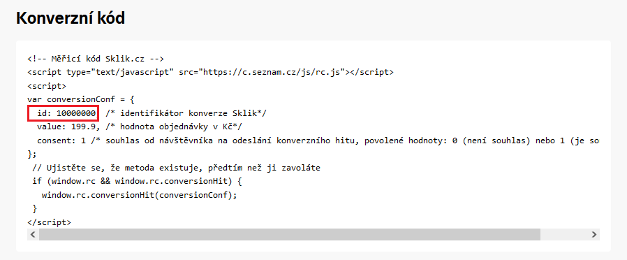
Task: Click the if (window.rc && window.rc.conversionHit) line
Action: tap(137, 181)
